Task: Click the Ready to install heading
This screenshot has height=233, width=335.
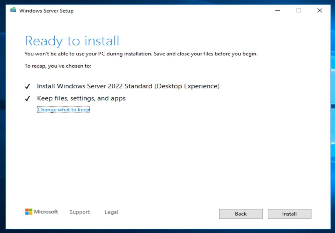Action: point(72,41)
